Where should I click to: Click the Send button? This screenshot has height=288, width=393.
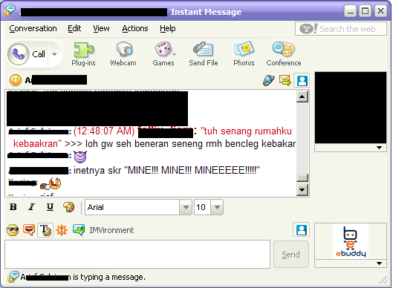click(x=291, y=255)
